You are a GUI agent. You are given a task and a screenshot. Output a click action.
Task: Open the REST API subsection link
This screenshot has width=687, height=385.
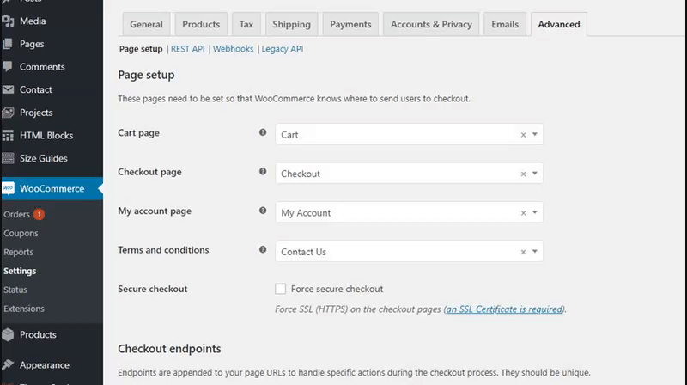(x=187, y=49)
